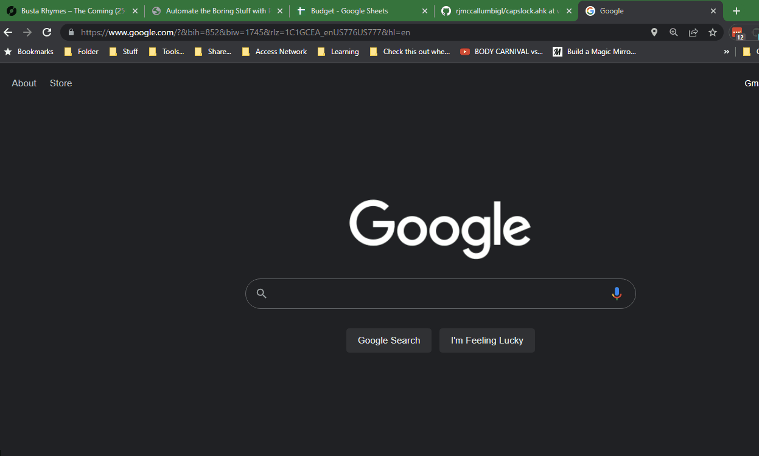This screenshot has width=759, height=456.
Task: Open the Stuff bookmark folder
Action: (x=124, y=52)
